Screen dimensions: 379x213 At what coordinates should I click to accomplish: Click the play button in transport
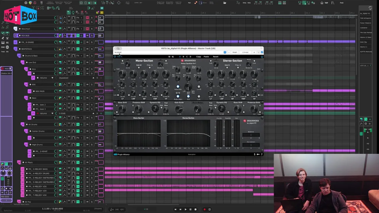185,209
